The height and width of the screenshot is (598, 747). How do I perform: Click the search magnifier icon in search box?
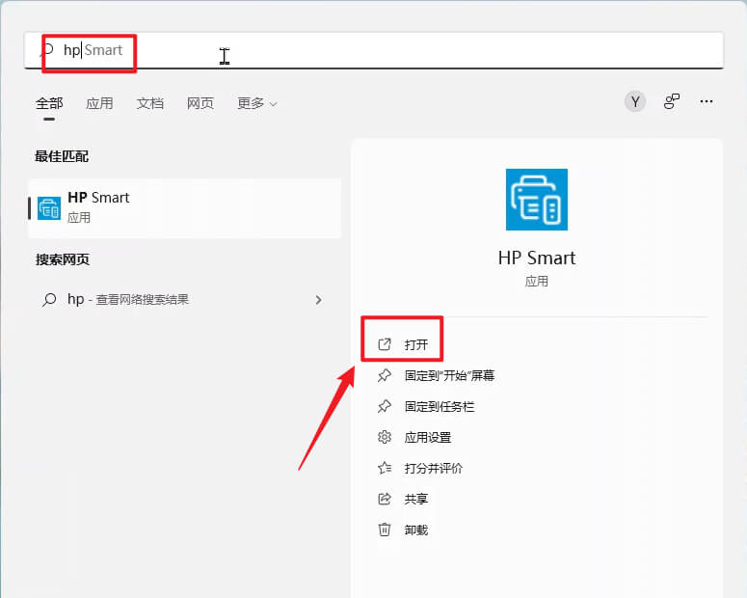(x=47, y=49)
